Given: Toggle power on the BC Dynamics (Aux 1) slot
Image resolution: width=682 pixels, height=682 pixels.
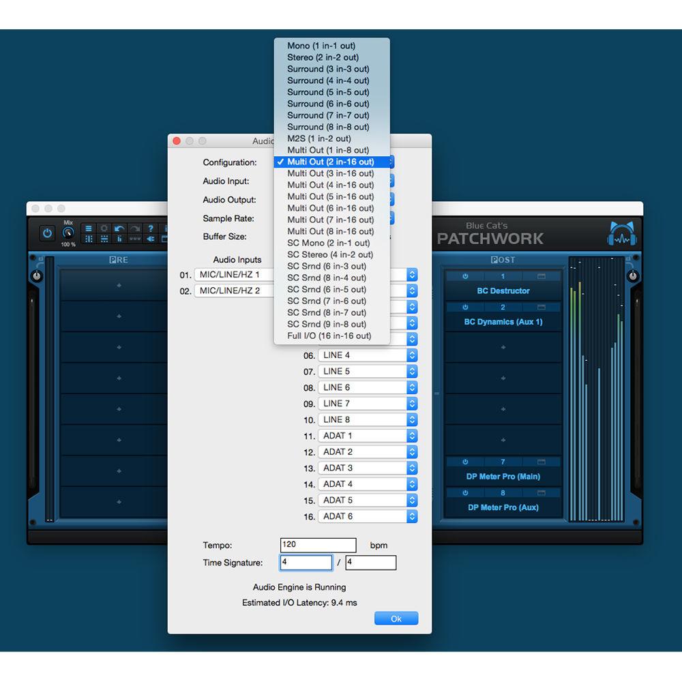Looking at the screenshot, I should [x=466, y=307].
